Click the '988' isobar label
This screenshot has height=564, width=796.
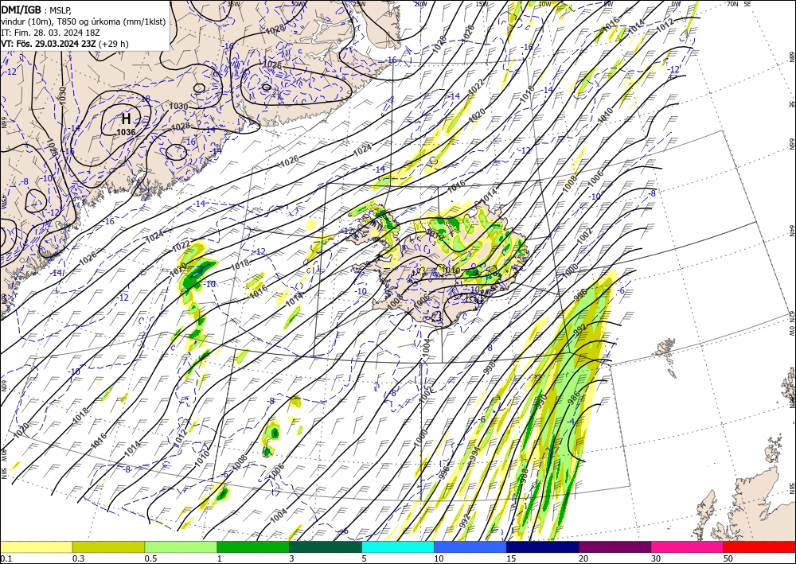(x=524, y=476)
